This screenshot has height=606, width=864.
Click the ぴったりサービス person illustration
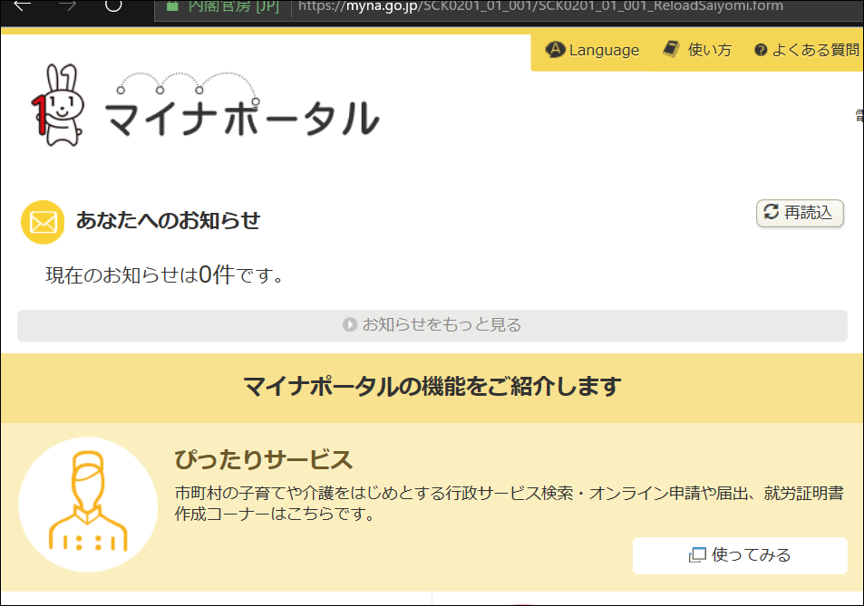88,504
